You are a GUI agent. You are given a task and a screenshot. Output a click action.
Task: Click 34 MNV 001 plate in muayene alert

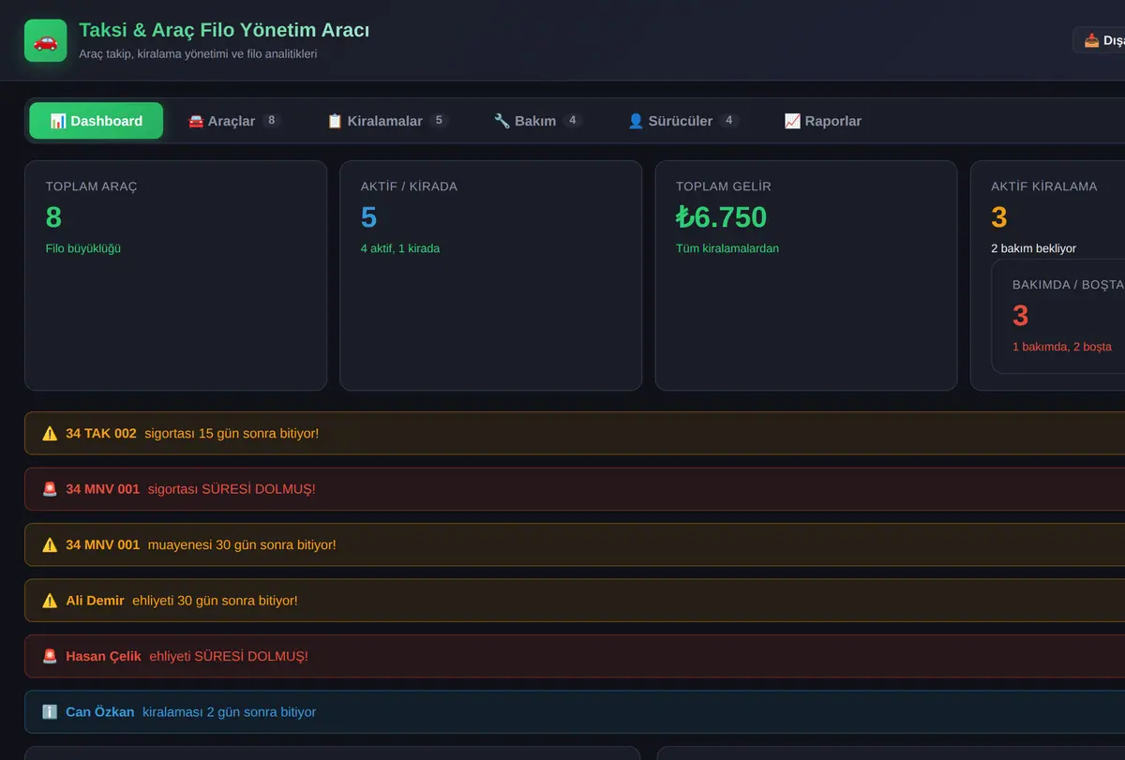(x=103, y=544)
